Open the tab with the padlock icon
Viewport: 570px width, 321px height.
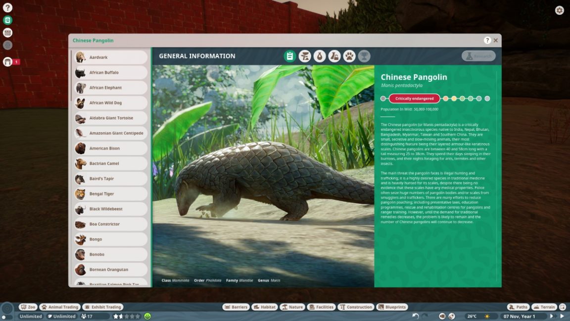334,56
